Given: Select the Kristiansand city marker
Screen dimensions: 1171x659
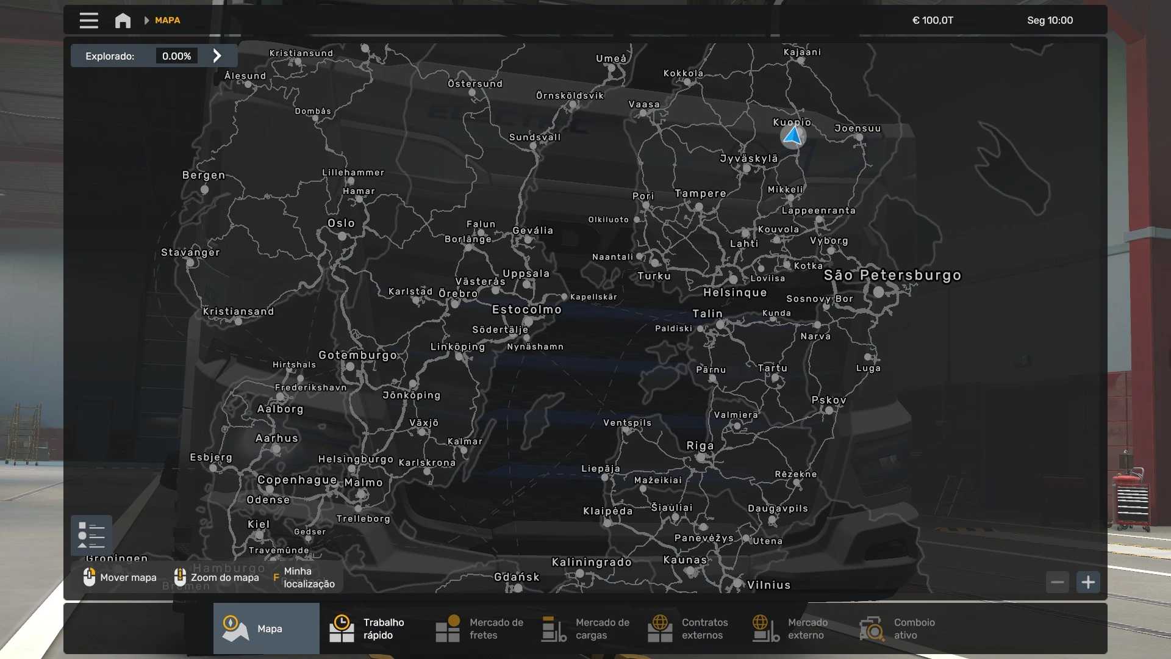Looking at the screenshot, I should coord(238,322).
